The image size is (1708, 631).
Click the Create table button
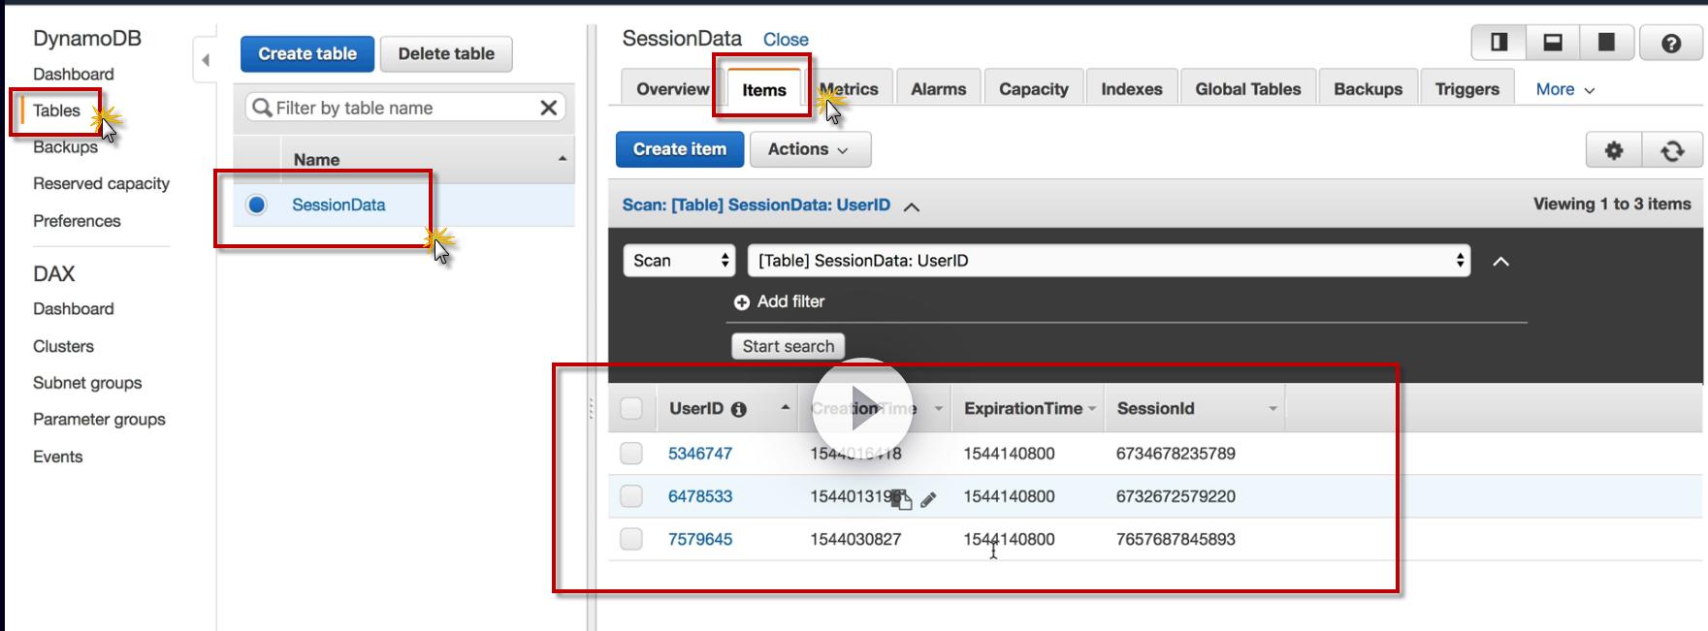click(307, 53)
